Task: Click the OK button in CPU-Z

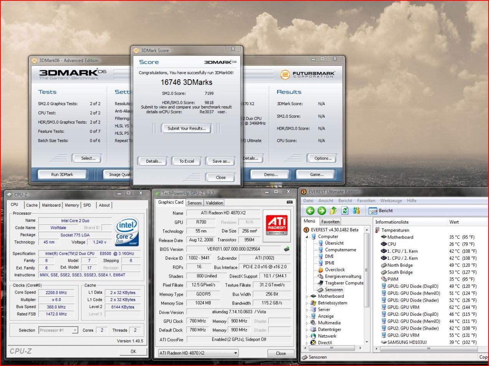Action: point(133,351)
